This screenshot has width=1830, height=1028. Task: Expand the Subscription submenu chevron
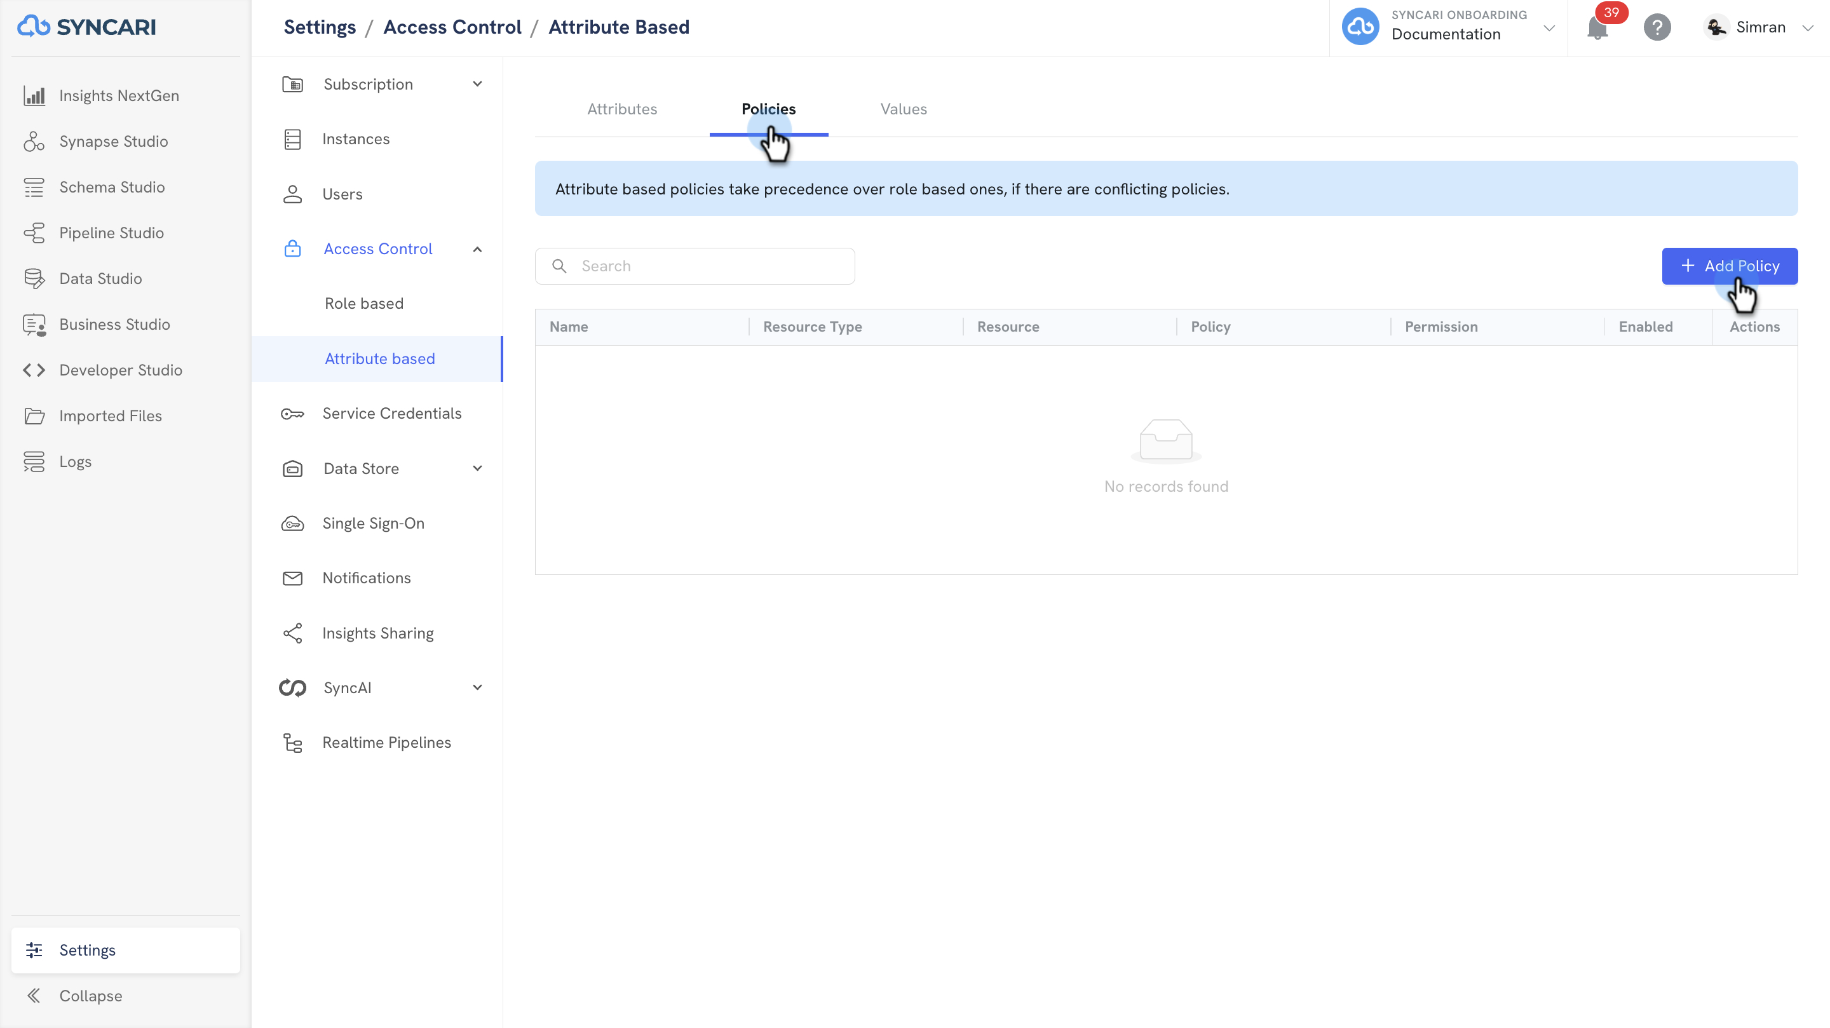point(477,84)
